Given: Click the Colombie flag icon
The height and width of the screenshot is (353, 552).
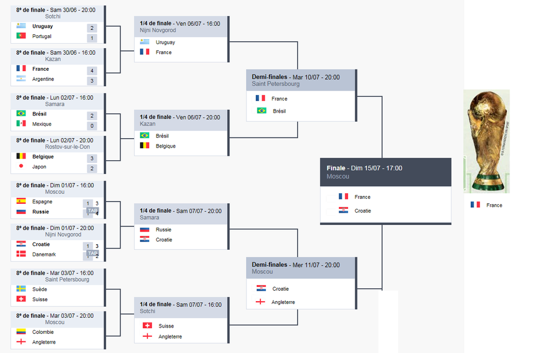Looking at the screenshot, I should point(21,332).
